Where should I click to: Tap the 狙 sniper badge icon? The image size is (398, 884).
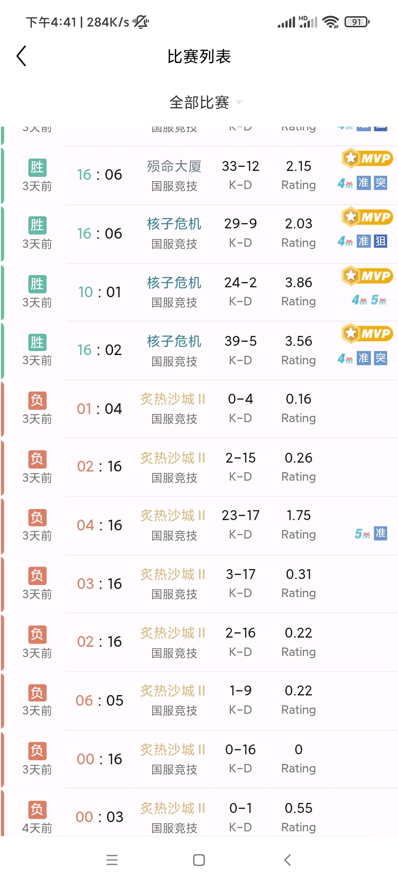[380, 241]
